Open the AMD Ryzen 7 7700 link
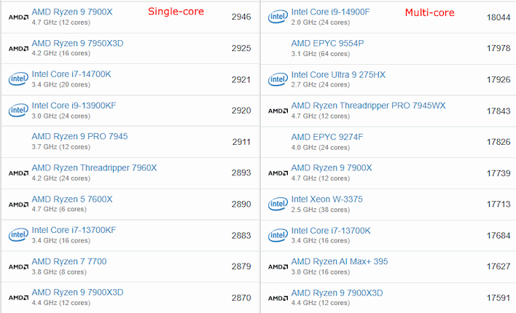Viewport: 516px width, 313px height. click(x=69, y=262)
